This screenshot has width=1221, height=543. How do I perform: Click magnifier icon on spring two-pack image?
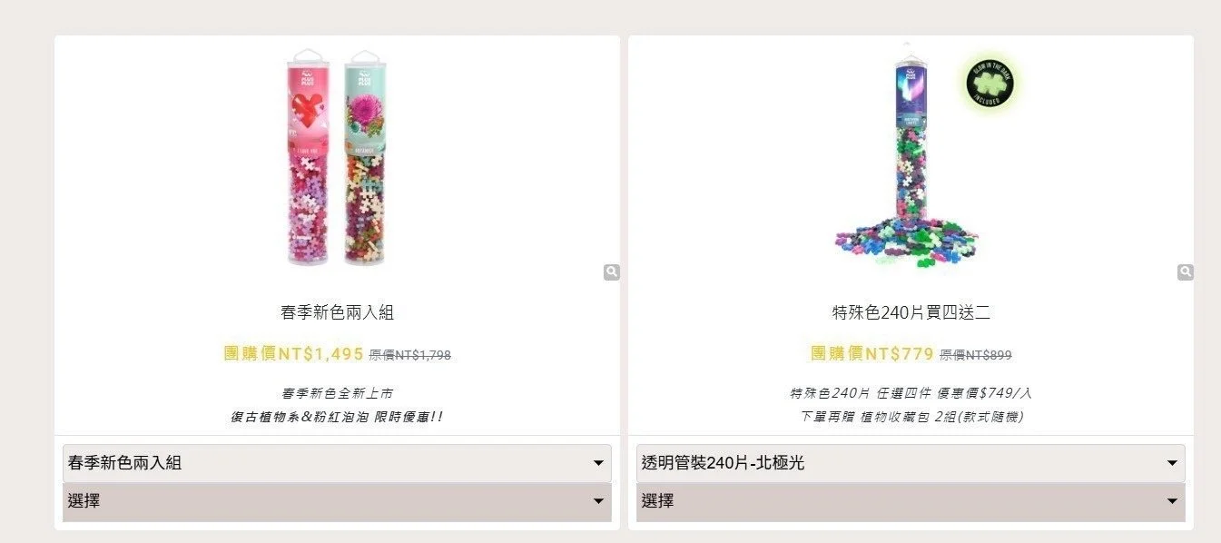click(x=612, y=271)
